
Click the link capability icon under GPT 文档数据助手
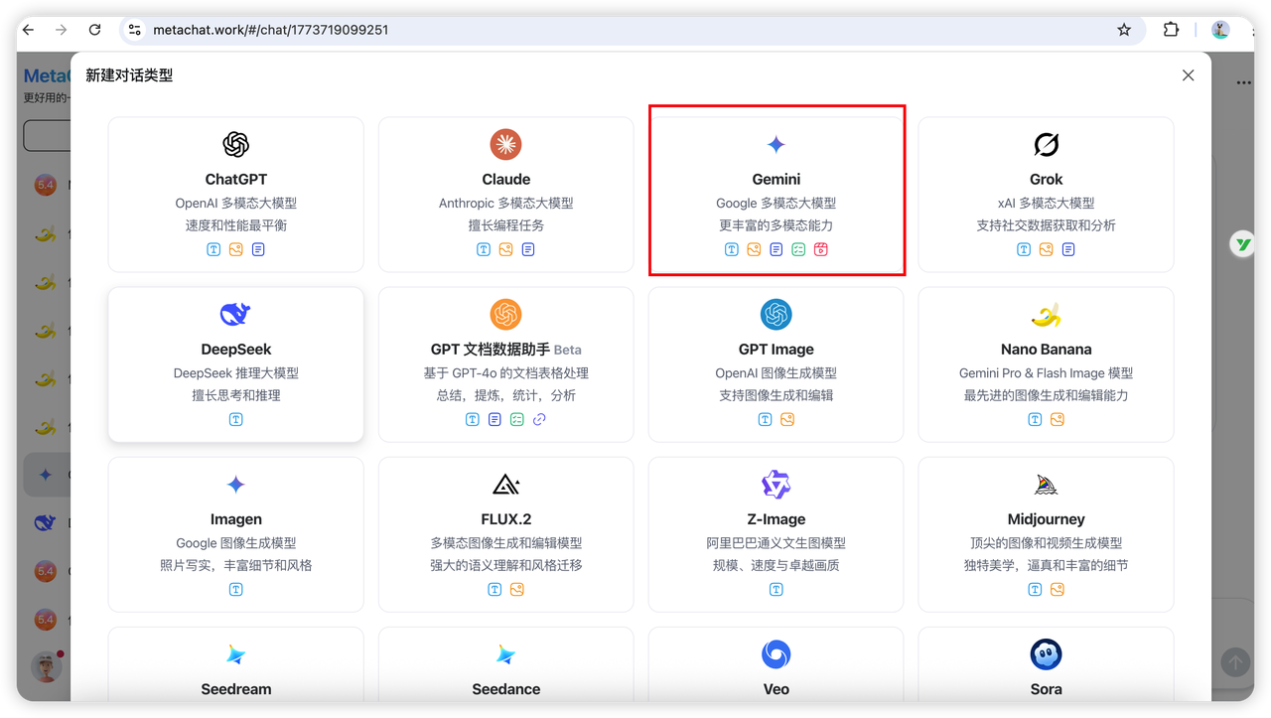click(x=539, y=419)
